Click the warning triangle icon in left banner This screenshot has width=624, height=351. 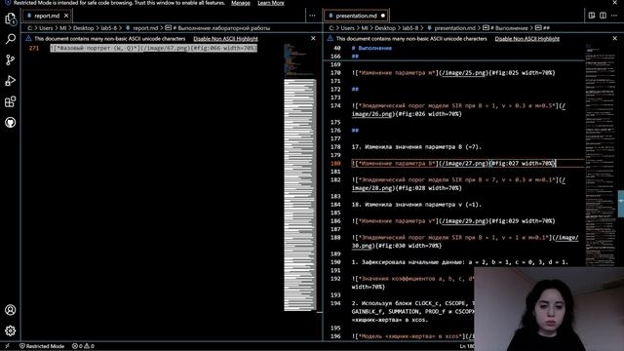[x=28, y=39]
